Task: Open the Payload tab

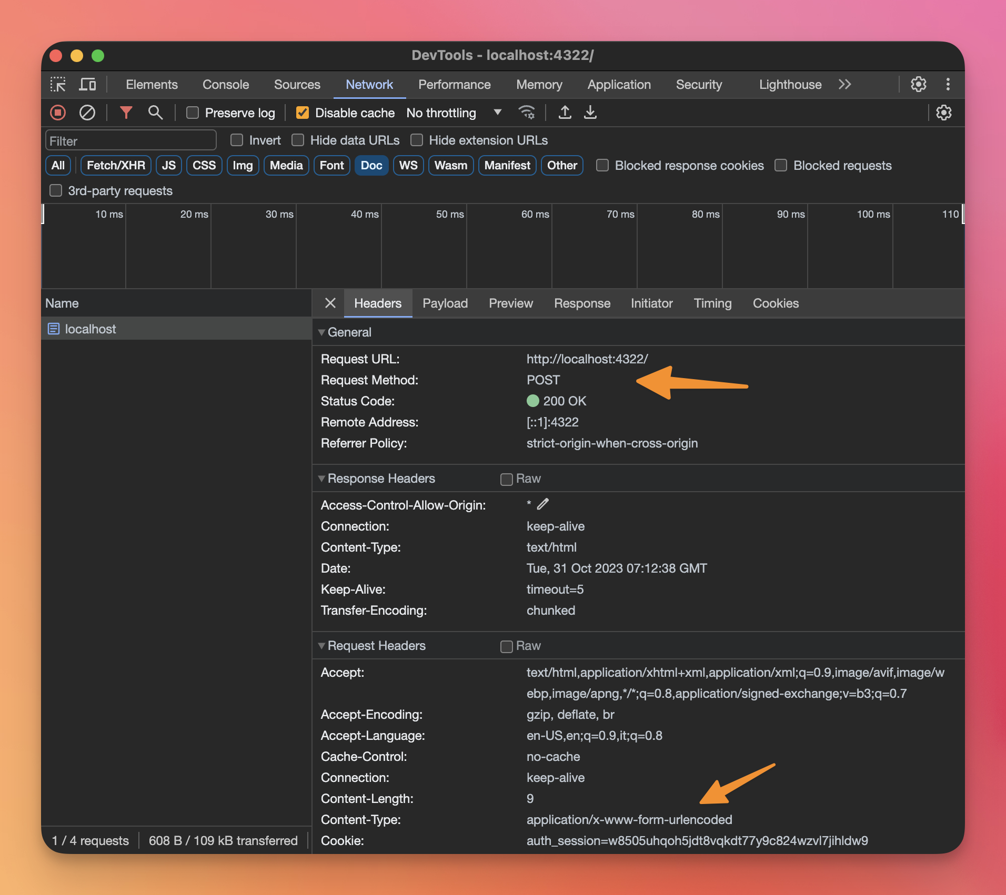Action: click(x=445, y=303)
